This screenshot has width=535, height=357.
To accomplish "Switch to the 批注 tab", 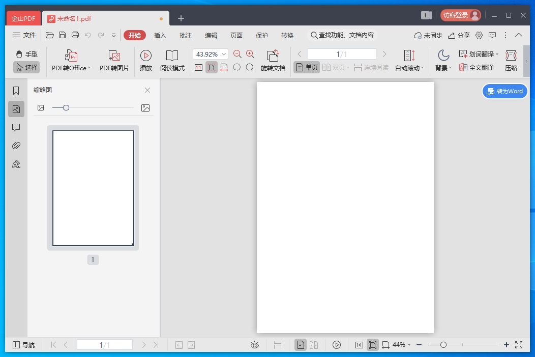I will [x=186, y=35].
